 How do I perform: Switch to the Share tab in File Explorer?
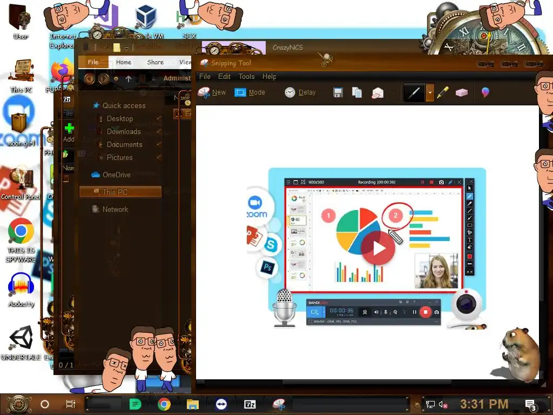(155, 62)
